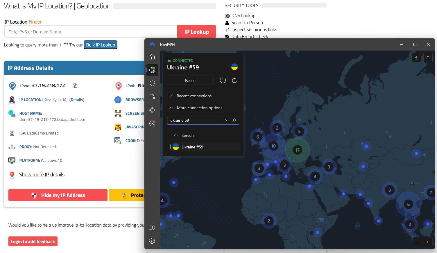437x253 pixels.
Task: Open the file-share icon in the NordVPN sidebar
Action: click(x=152, y=97)
